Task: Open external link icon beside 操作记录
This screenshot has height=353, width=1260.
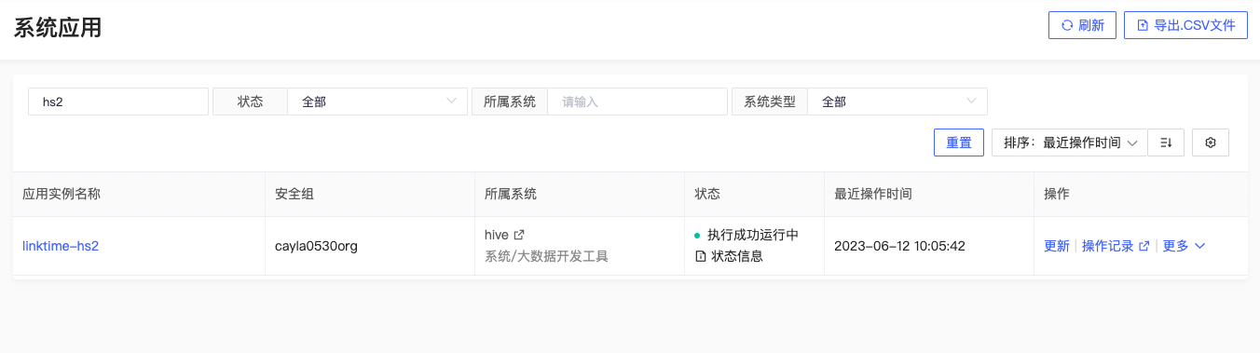Action: (x=1144, y=246)
